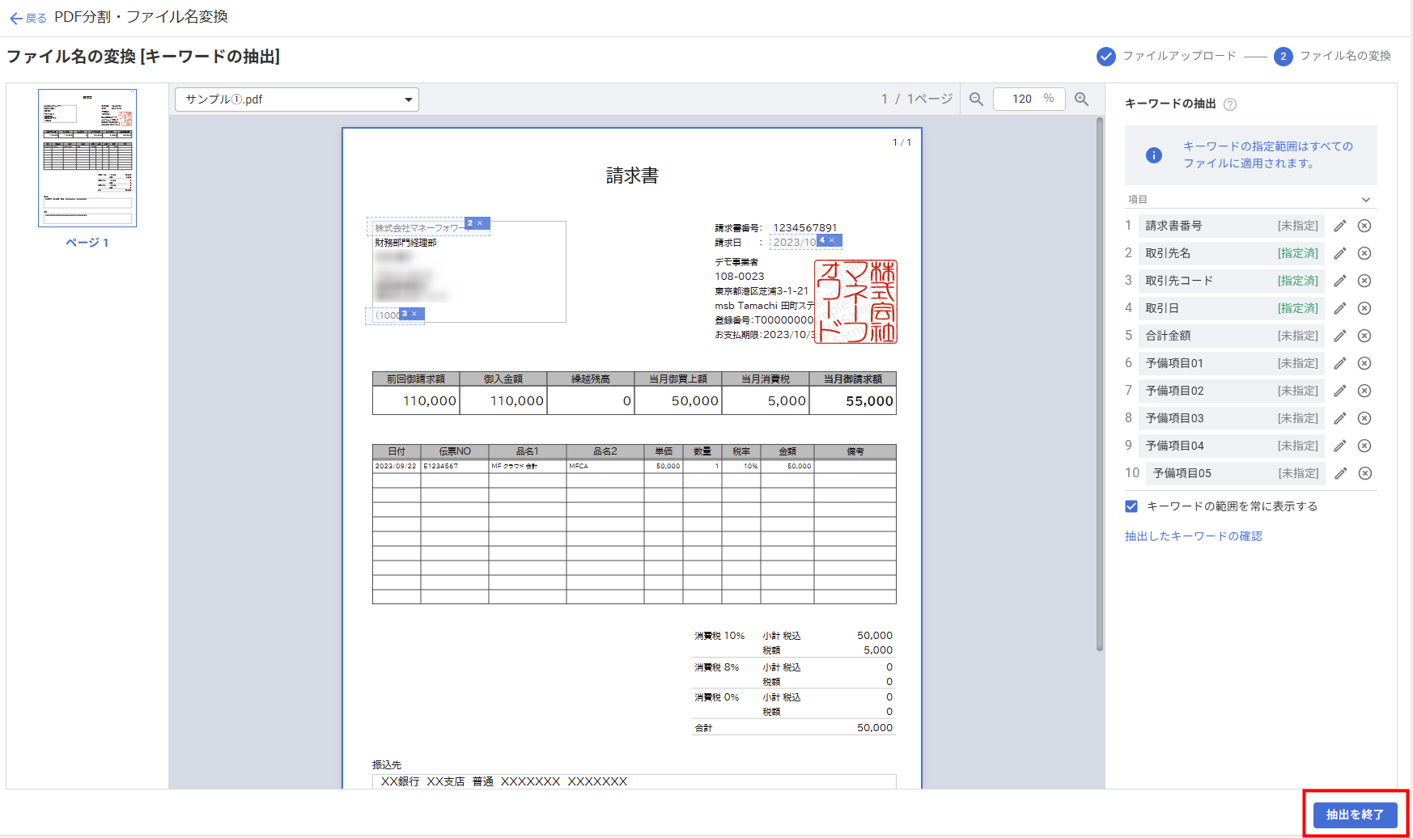Screen dimensions: 1413x838
Task: Collapse the 項目 list chevron
Action: 1365,200
